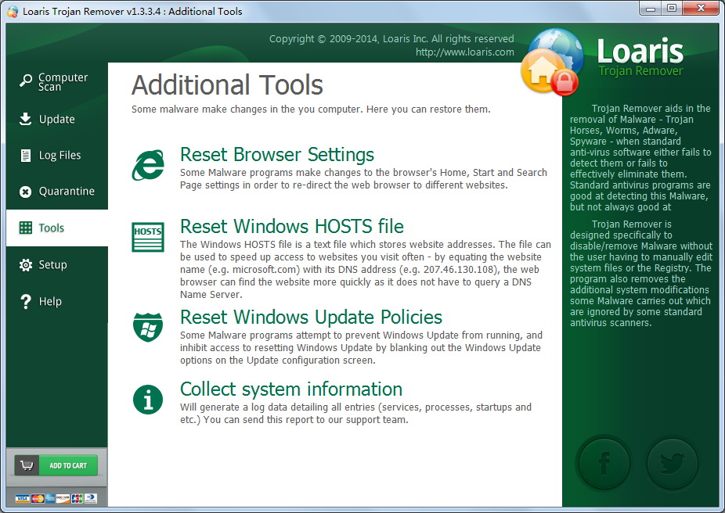Screen dimensions: 725x513
Task: Open Collect system information tool
Action: (x=291, y=389)
